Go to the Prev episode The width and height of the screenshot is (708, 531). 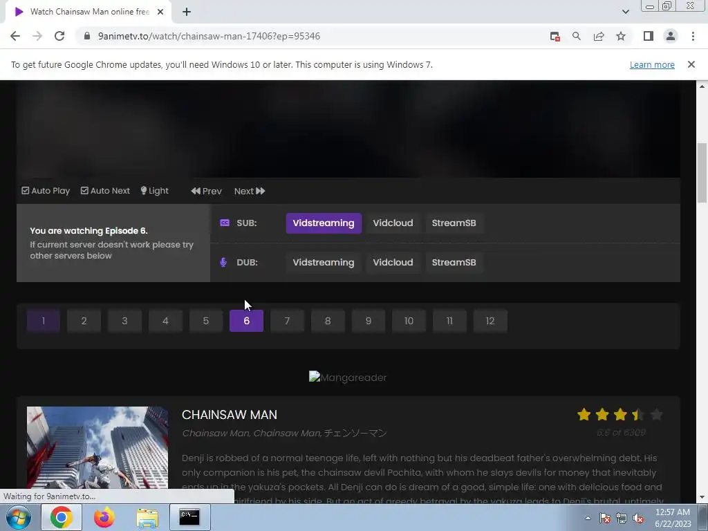pyautogui.click(x=206, y=191)
